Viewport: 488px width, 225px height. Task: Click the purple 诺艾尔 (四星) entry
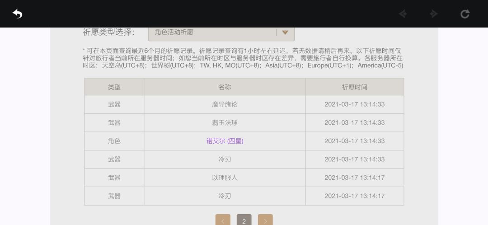pos(225,141)
